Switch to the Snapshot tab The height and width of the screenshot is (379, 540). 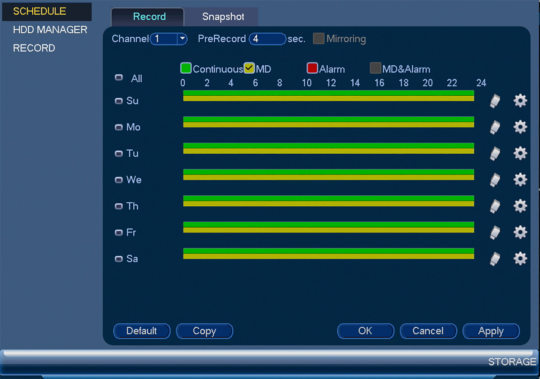click(x=223, y=17)
